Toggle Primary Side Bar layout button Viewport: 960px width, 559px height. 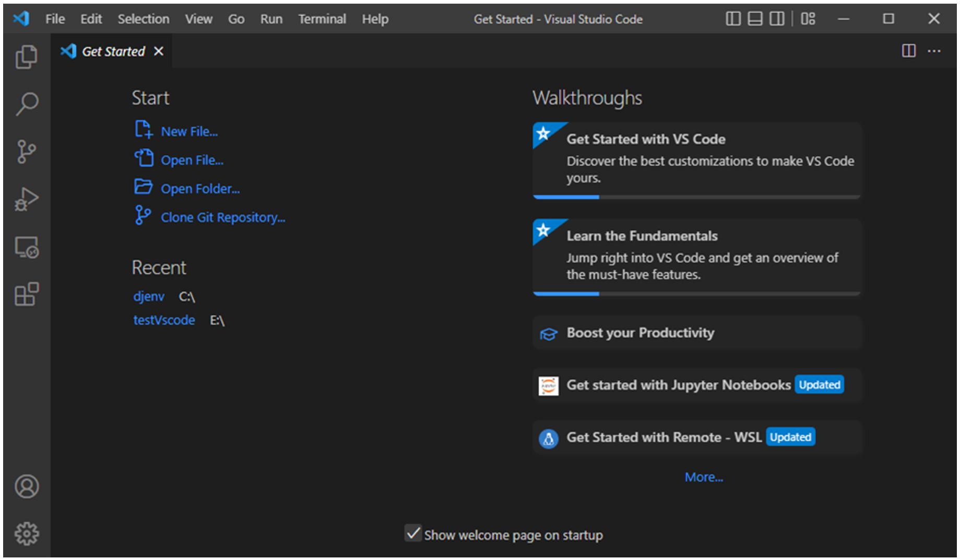click(x=733, y=19)
